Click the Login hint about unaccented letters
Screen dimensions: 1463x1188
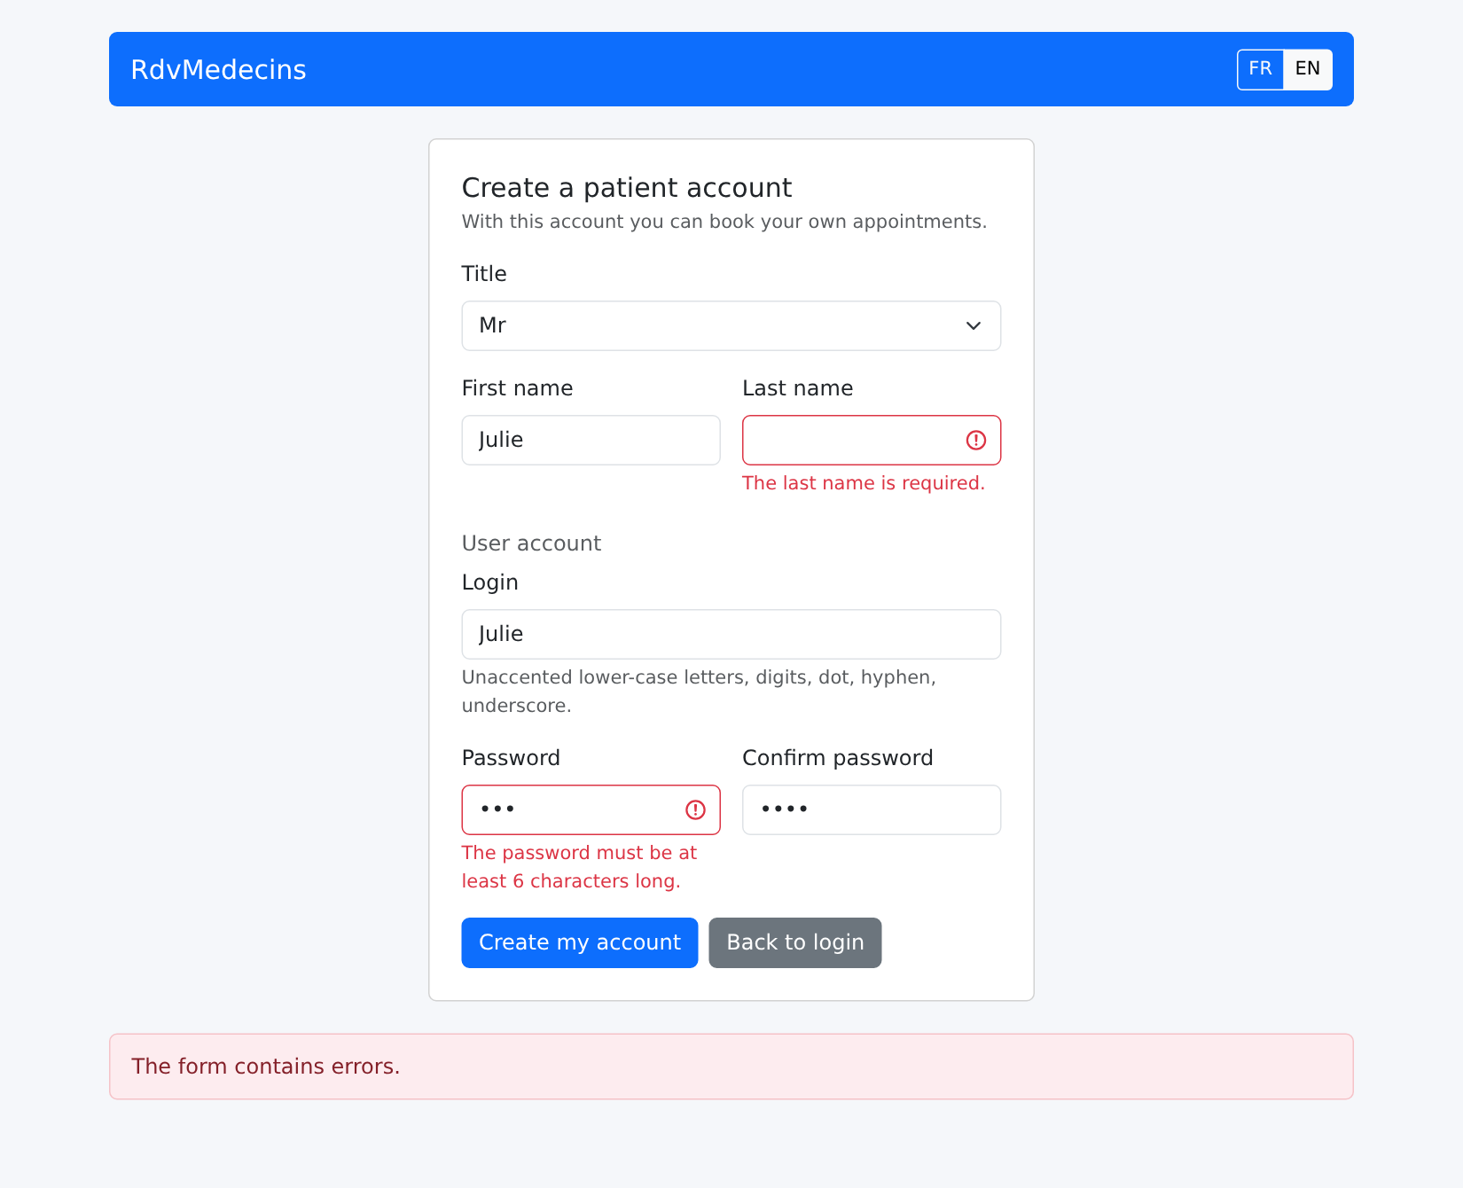click(699, 692)
